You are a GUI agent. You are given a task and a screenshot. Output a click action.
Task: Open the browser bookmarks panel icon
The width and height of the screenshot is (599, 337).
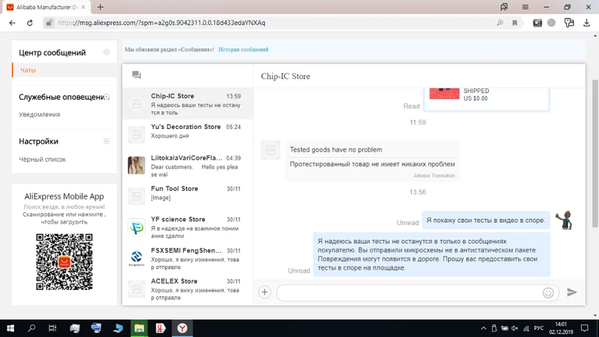504,7
